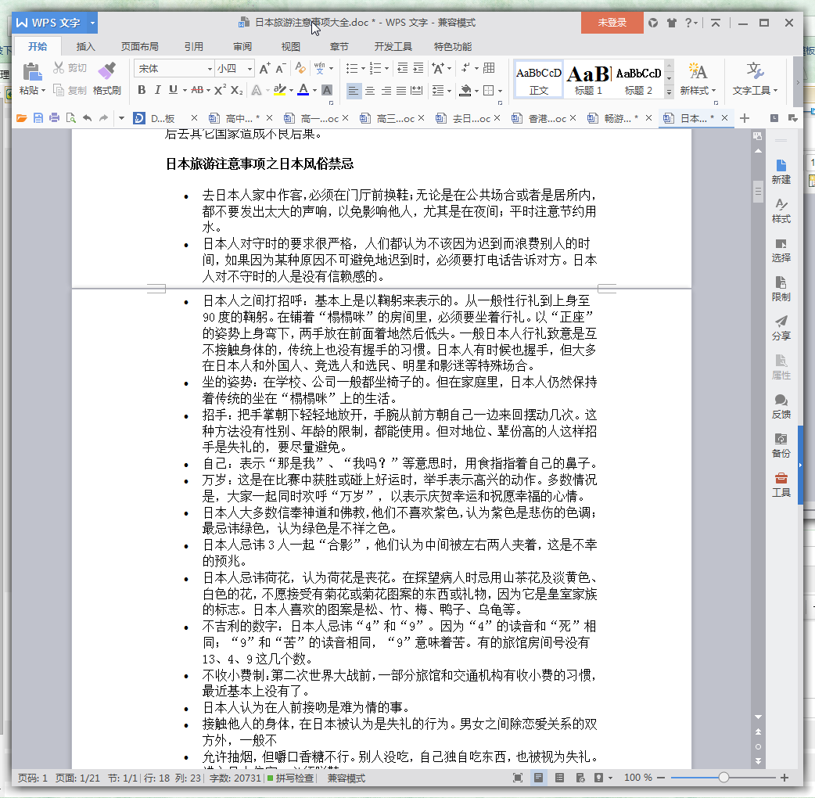Expand the bullet list dropdown arrow
The height and width of the screenshot is (798, 815).
tap(363, 68)
